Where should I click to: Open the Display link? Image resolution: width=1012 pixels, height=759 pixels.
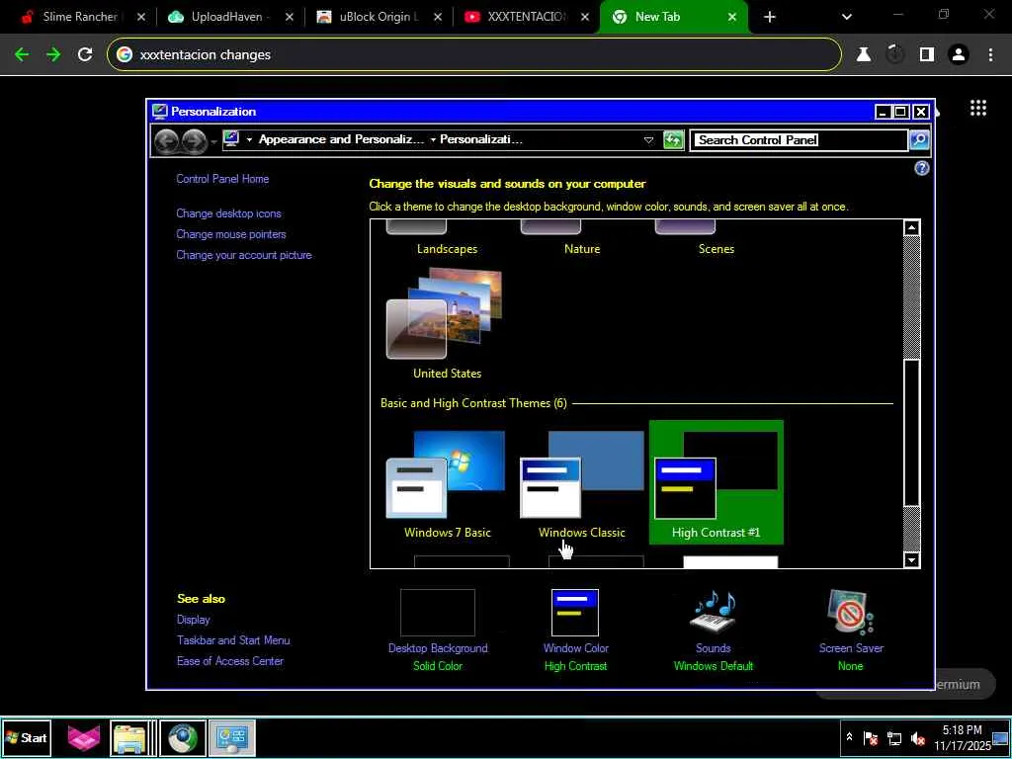pos(193,620)
